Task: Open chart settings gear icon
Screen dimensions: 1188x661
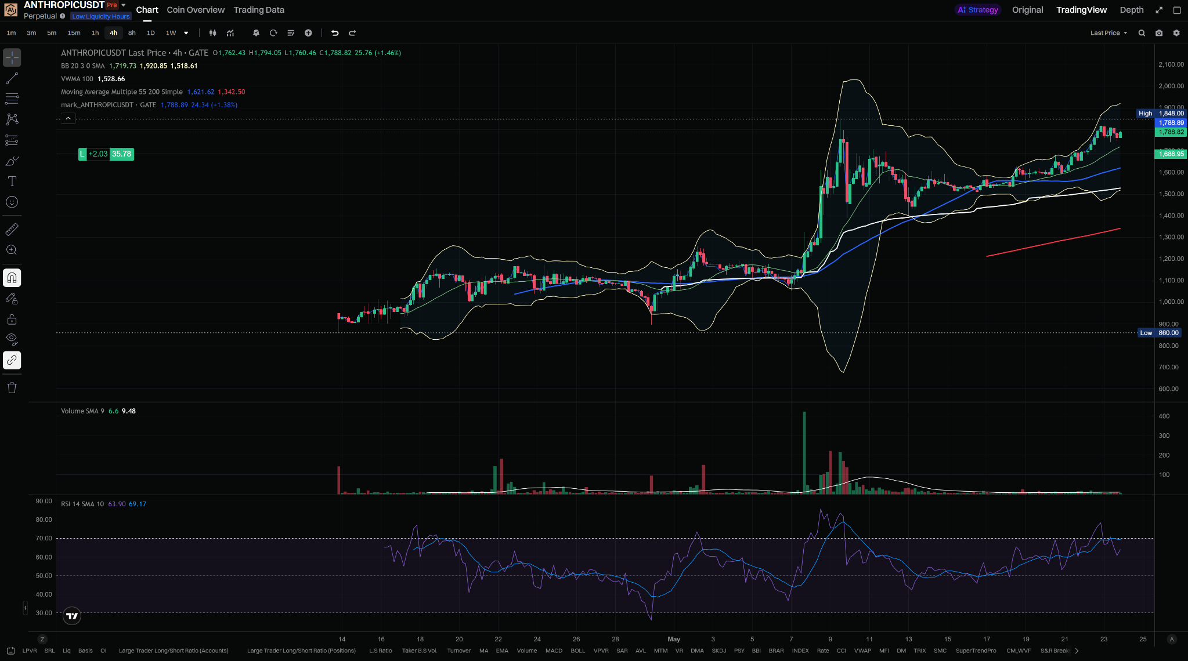Action: [1176, 33]
